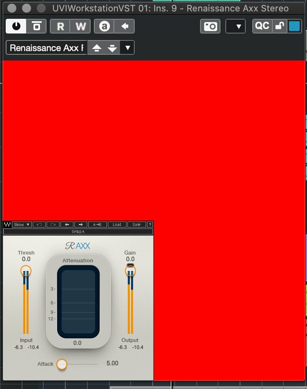307x389 pixels.
Task: Click the Attenuation meter display
Action: [x=78, y=302]
